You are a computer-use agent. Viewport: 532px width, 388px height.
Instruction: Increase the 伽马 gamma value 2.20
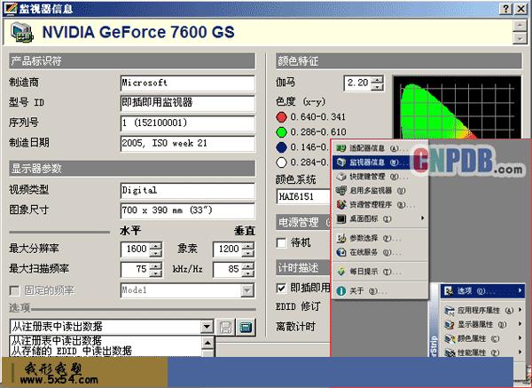pos(378,80)
